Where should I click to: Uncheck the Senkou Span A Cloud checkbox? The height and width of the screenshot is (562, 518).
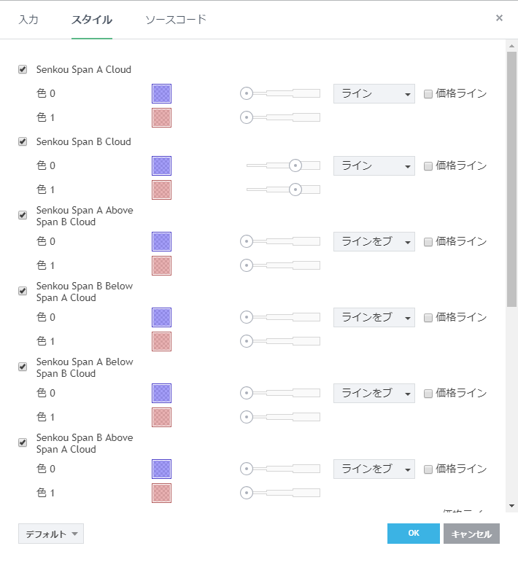click(x=23, y=70)
